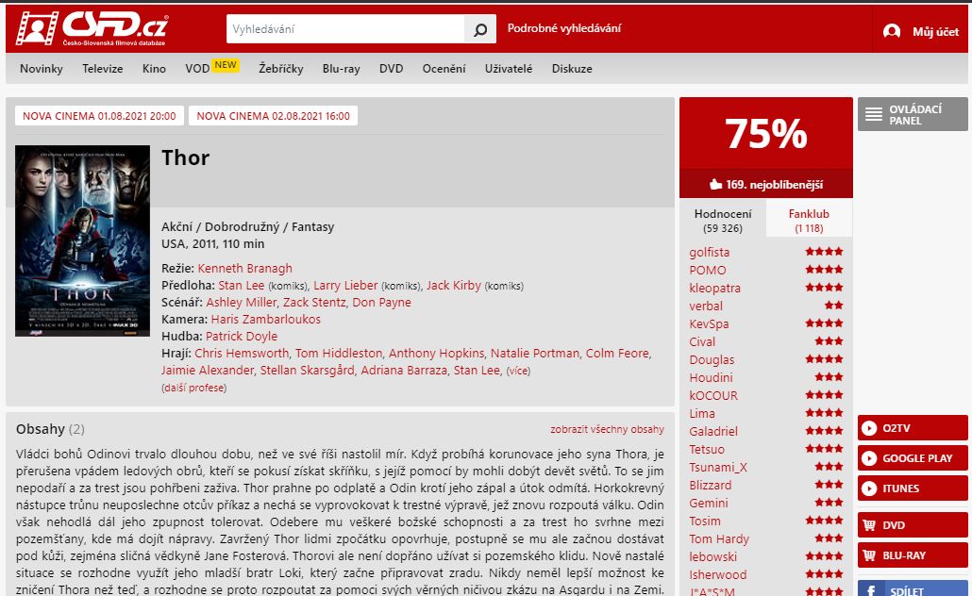The image size is (972, 596).
Task: Open Zack Stentz link
Action: click(315, 303)
